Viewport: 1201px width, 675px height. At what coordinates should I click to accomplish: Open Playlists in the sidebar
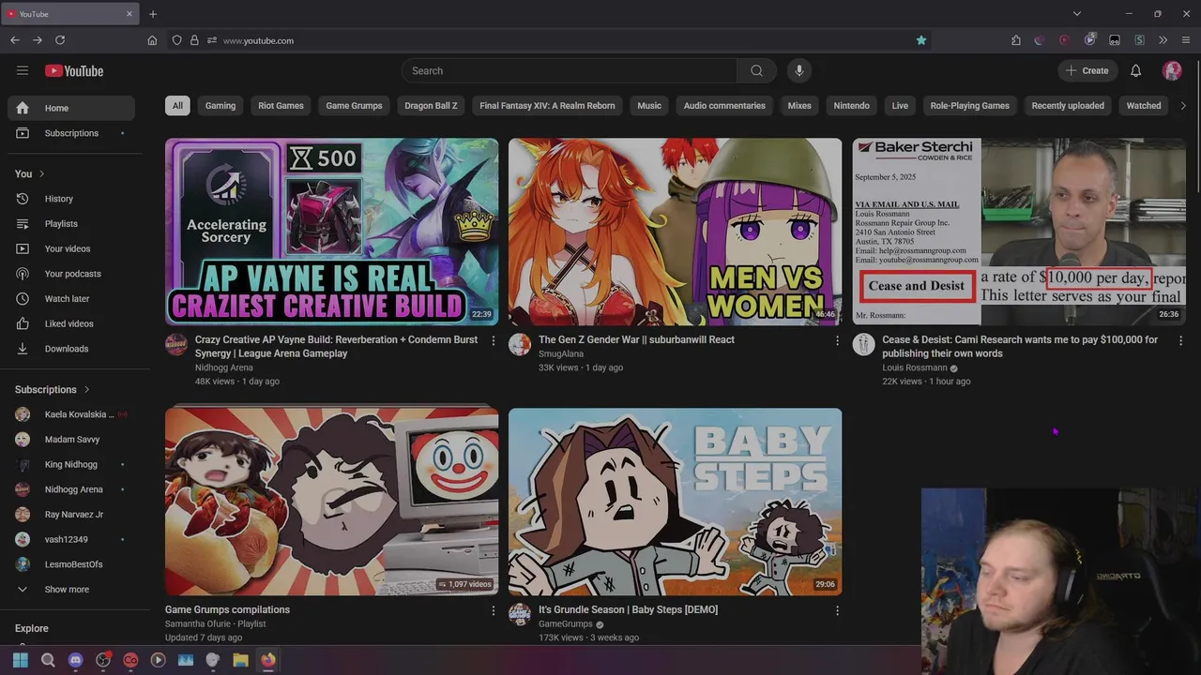[x=71, y=224]
